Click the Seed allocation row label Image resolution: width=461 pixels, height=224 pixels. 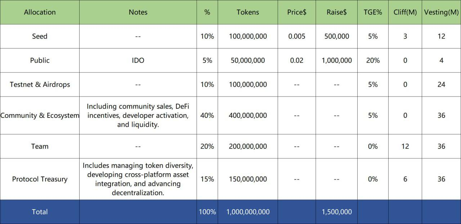40,36
